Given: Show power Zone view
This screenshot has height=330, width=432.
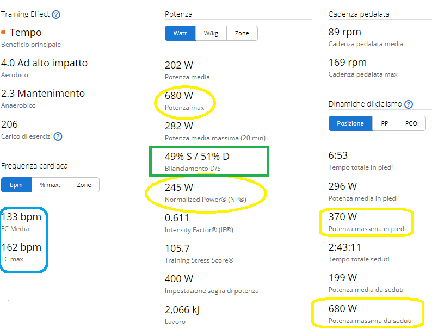Looking at the screenshot, I should 242,33.
